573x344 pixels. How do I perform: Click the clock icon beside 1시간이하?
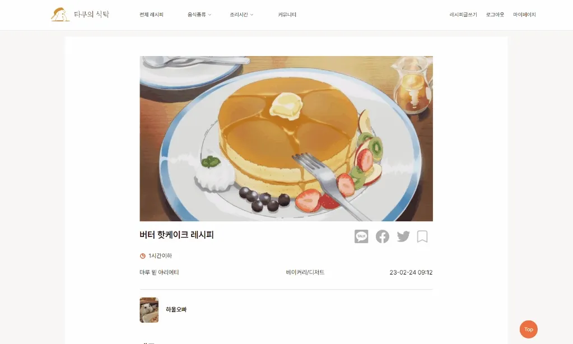pyautogui.click(x=142, y=256)
